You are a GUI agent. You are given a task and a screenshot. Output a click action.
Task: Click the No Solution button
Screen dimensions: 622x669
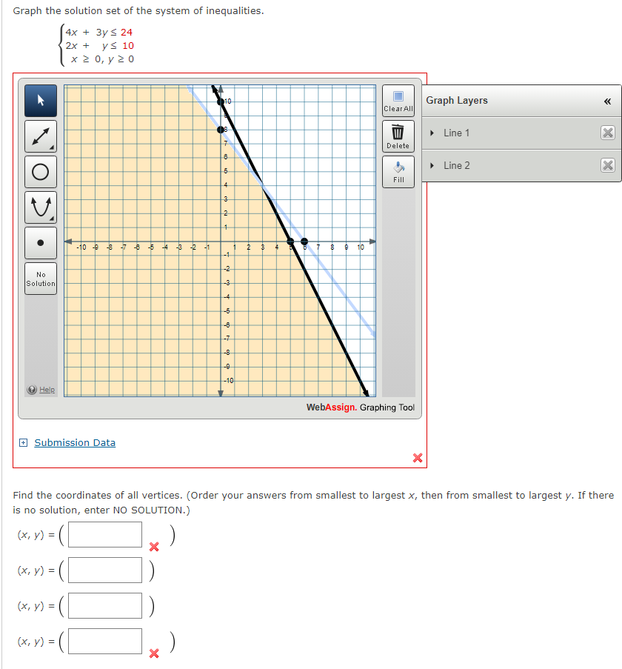40,278
